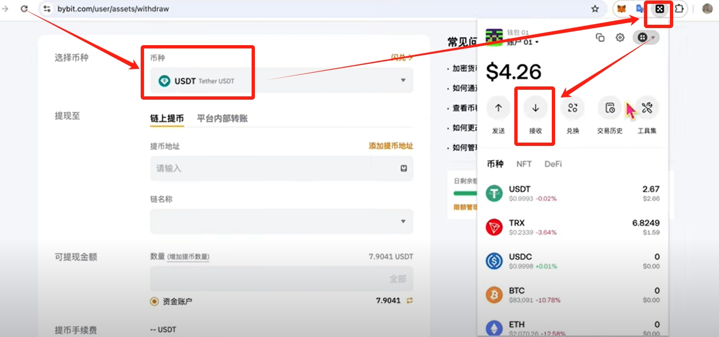Open the 工具集 tools icon
This screenshot has width=719, height=337.
[x=647, y=108]
